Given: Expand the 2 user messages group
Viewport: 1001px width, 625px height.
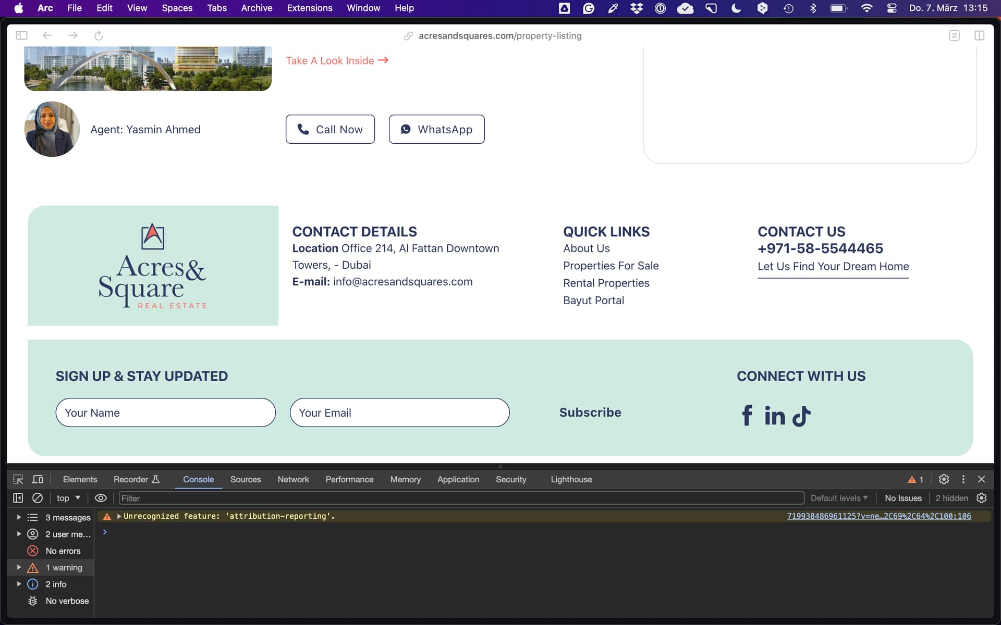Looking at the screenshot, I should 19,534.
